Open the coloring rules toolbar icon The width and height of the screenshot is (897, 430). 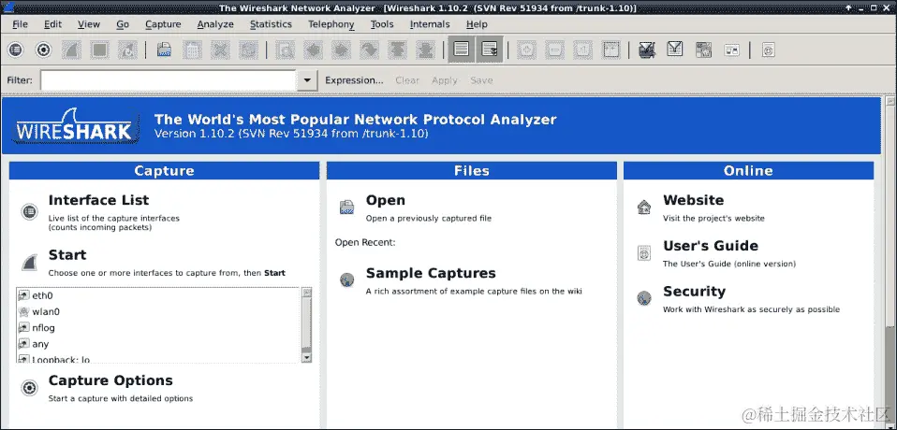(703, 50)
